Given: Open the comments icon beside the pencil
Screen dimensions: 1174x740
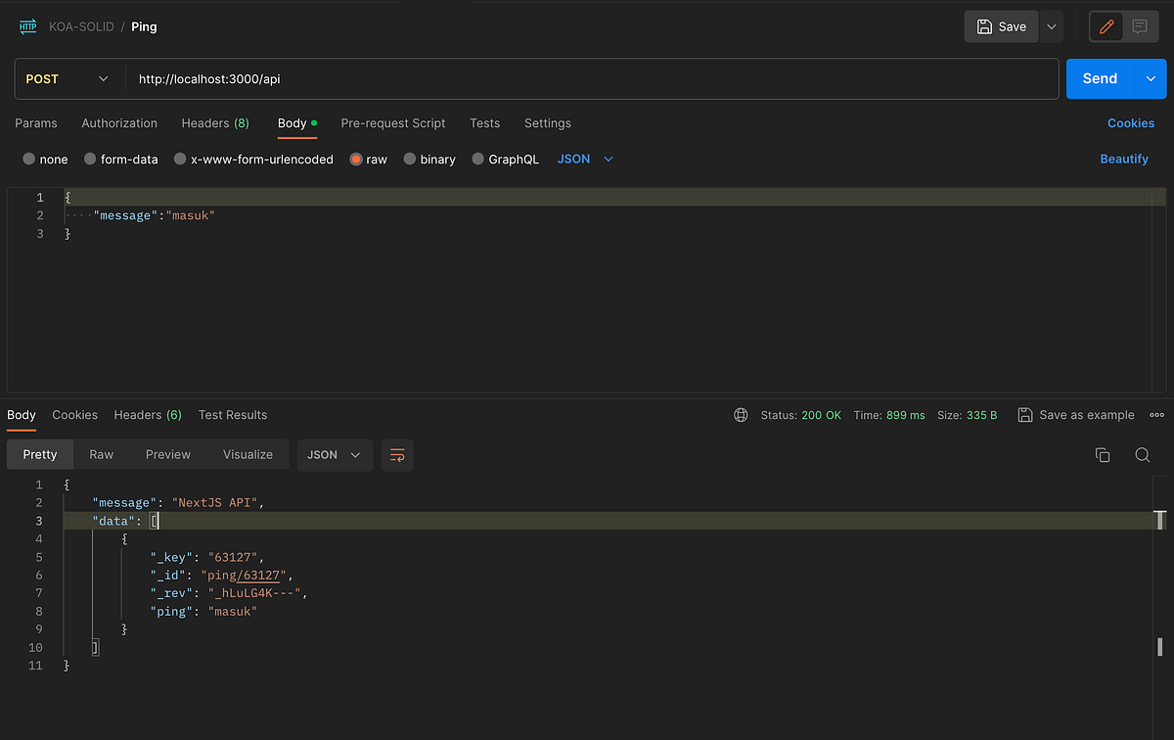Looking at the screenshot, I should (x=1138, y=26).
